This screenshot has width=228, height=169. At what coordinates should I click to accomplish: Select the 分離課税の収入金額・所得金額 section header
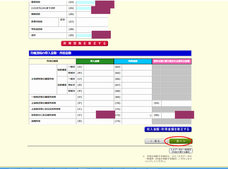click(110, 53)
